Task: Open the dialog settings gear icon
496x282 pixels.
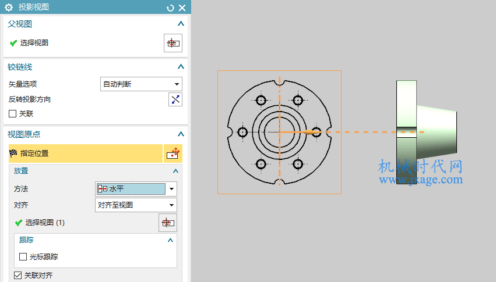Action: pos(9,7)
